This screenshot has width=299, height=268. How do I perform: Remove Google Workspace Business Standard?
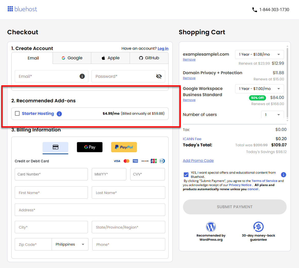click(x=189, y=100)
